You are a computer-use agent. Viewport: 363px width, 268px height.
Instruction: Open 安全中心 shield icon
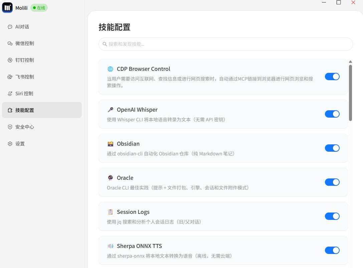pyautogui.click(x=10, y=127)
